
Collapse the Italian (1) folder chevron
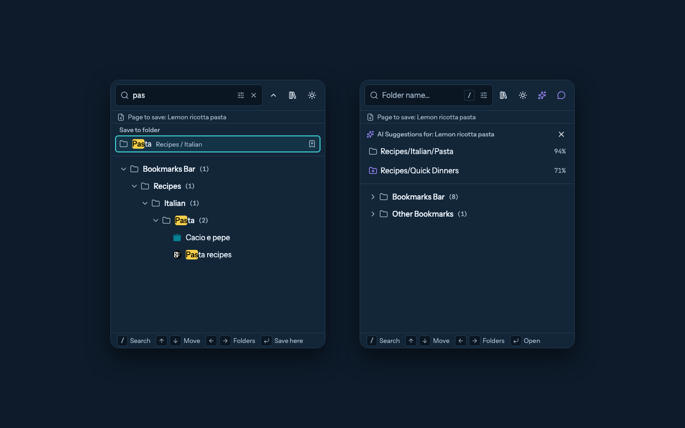point(145,203)
